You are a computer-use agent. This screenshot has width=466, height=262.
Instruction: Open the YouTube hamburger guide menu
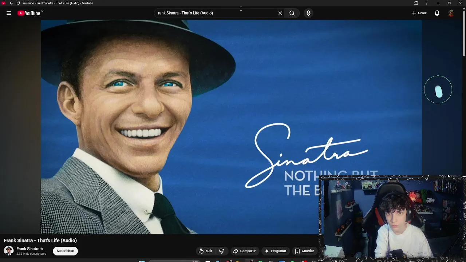tap(9, 13)
